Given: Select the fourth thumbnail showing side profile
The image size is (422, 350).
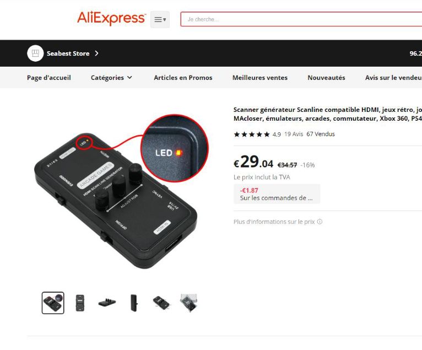Looking at the screenshot, I should (x=134, y=303).
